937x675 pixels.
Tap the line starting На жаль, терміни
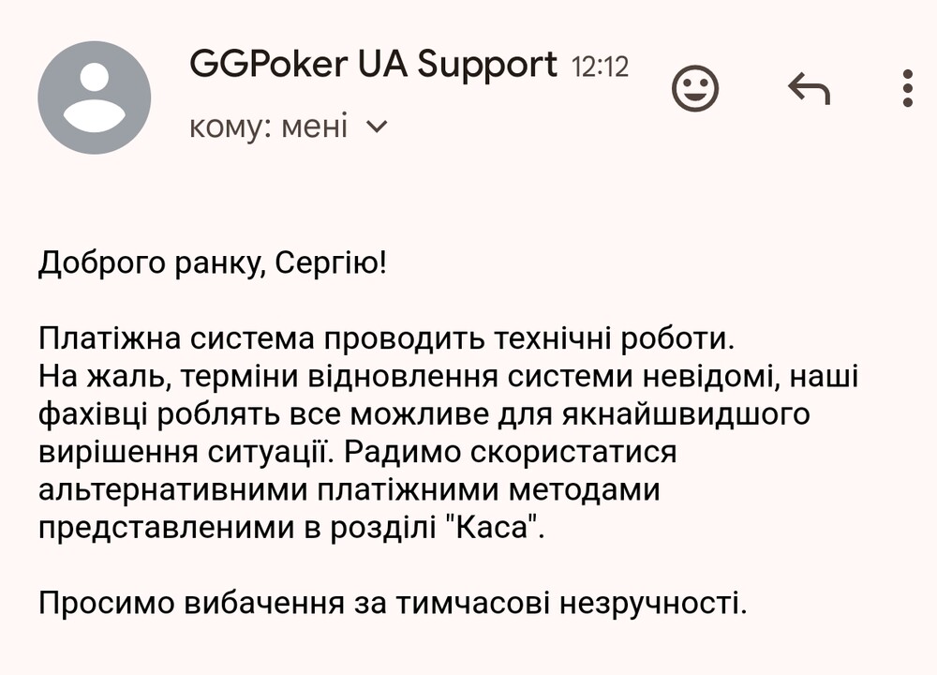coord(448,377)
